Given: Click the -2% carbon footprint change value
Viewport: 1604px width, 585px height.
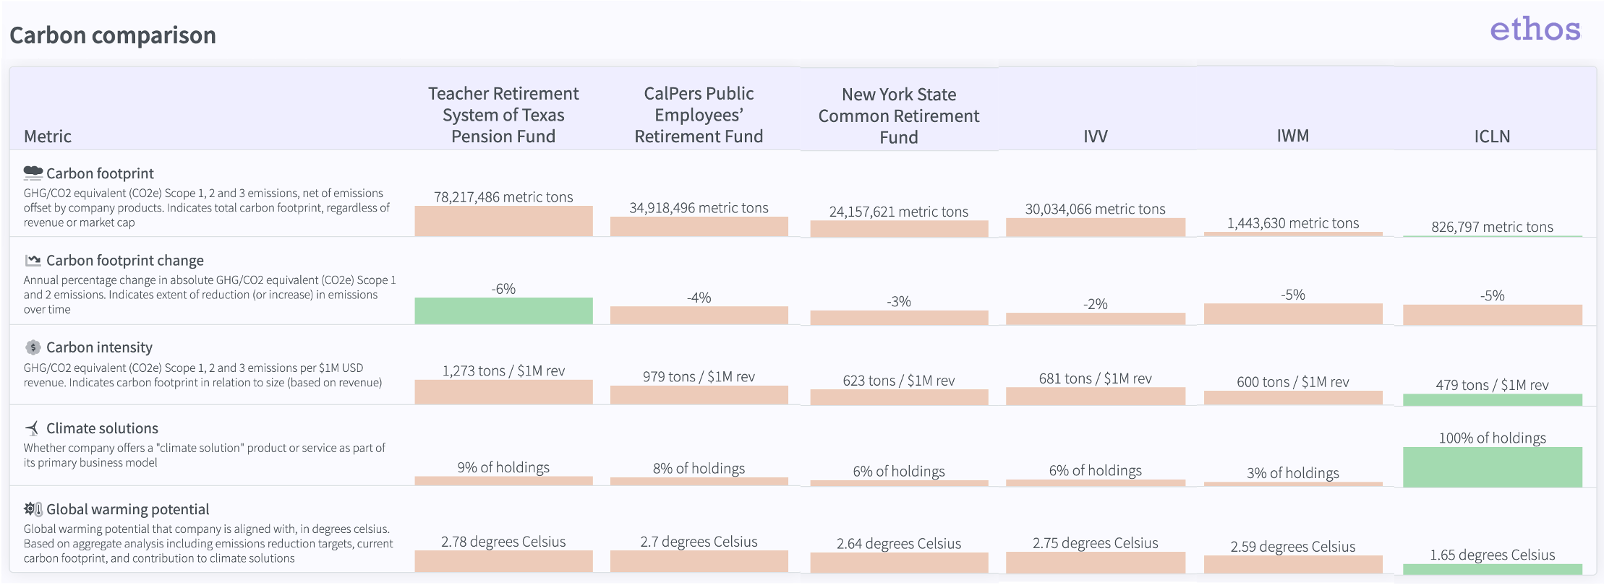Looking at the screenshot, I should coord(1096,304).
